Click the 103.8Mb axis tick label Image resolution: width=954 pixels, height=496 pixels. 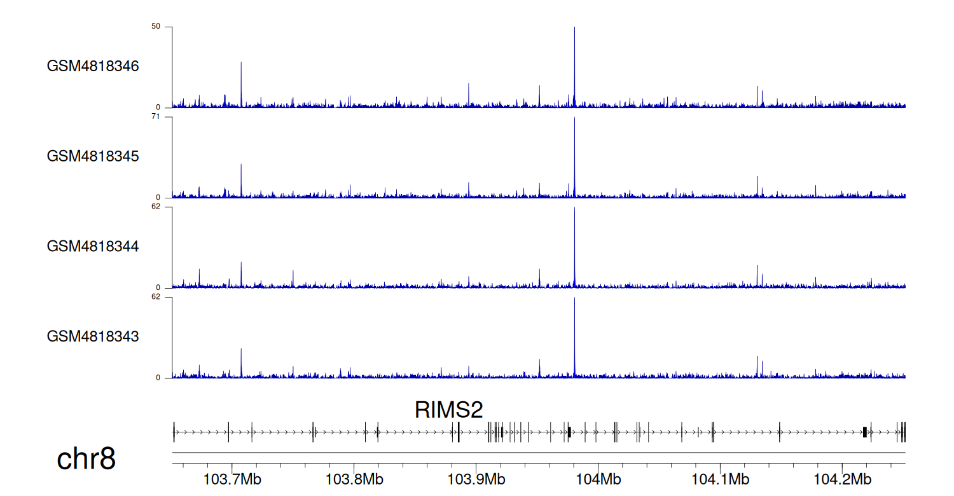[354, 479]
